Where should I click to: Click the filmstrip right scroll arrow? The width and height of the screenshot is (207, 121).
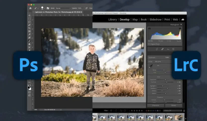(x=186, y=119)
